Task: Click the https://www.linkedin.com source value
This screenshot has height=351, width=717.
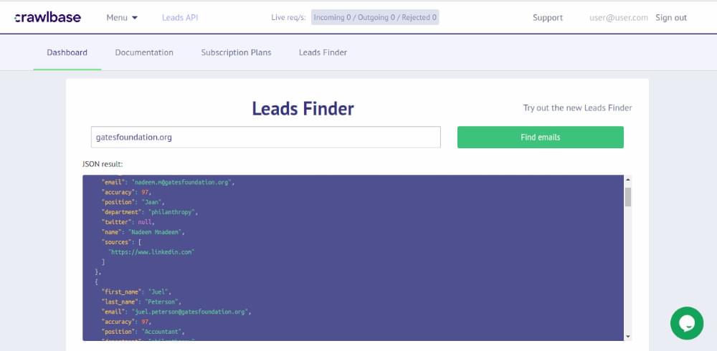Action: click(151, 252)
